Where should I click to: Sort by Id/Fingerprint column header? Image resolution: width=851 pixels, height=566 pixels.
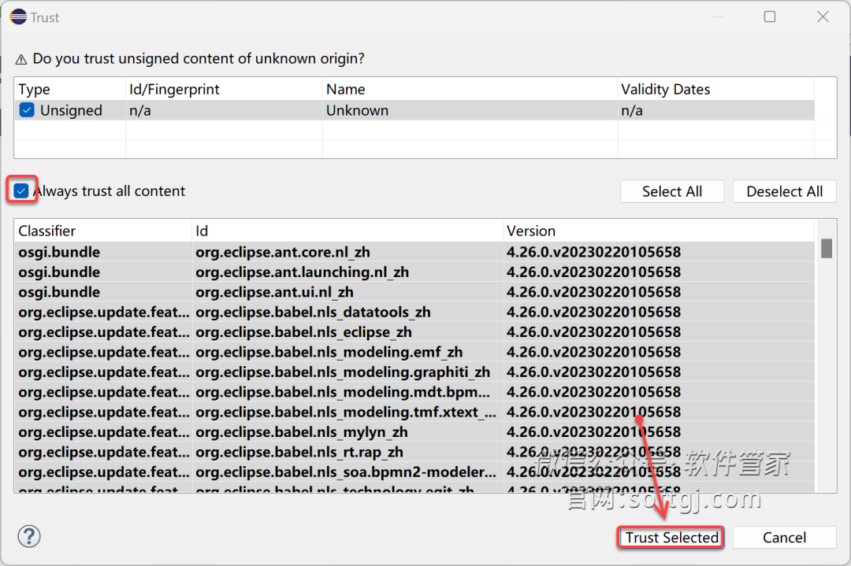(x=224, y=89)
